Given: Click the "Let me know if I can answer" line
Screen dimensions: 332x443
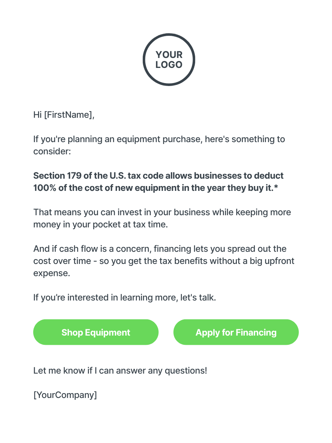Looking at the screenshot, I should click(x=120, y=370).
